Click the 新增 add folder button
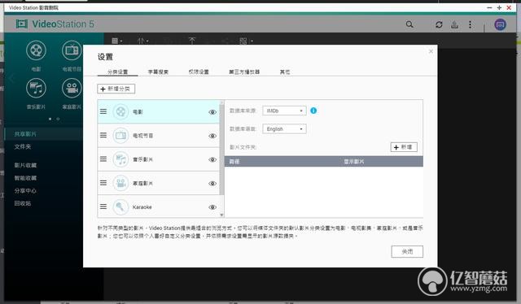This screenshot has height=304, width=521. pos(404,147)
